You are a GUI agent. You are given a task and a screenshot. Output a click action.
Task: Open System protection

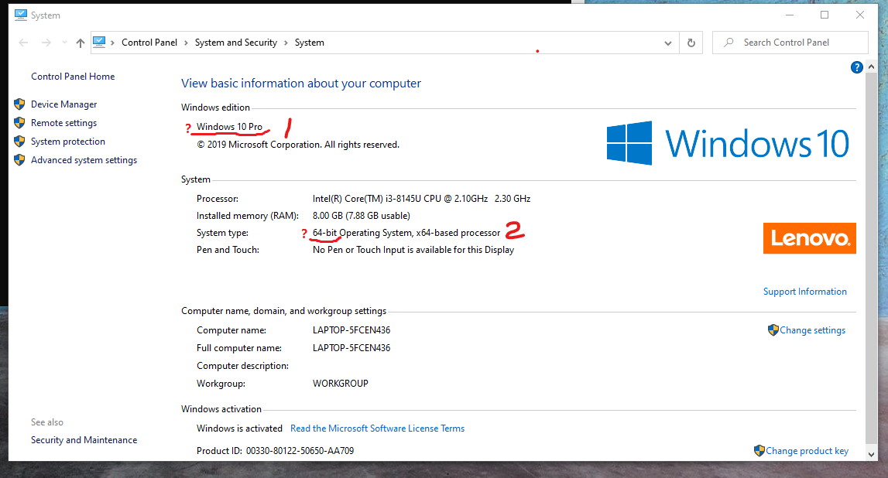[x=68, y=142]
